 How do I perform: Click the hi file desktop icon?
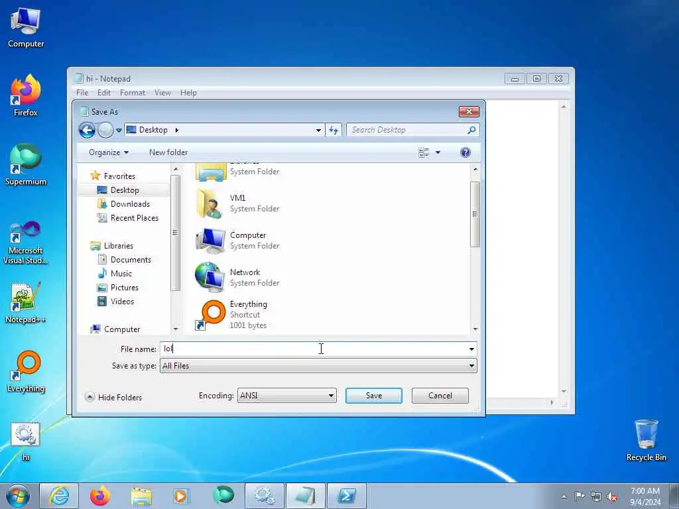[x=26, y=441]
